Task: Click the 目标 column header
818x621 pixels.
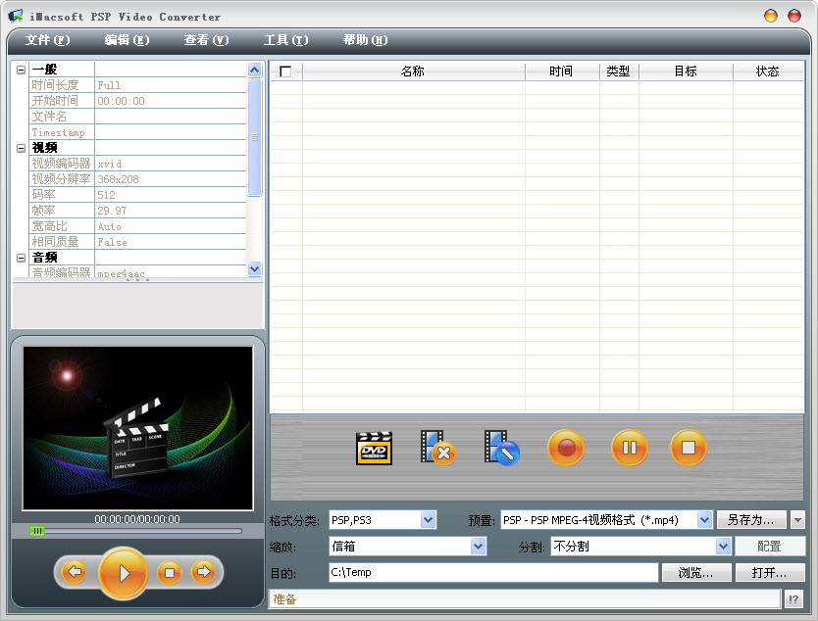Action: pos(686,72)
